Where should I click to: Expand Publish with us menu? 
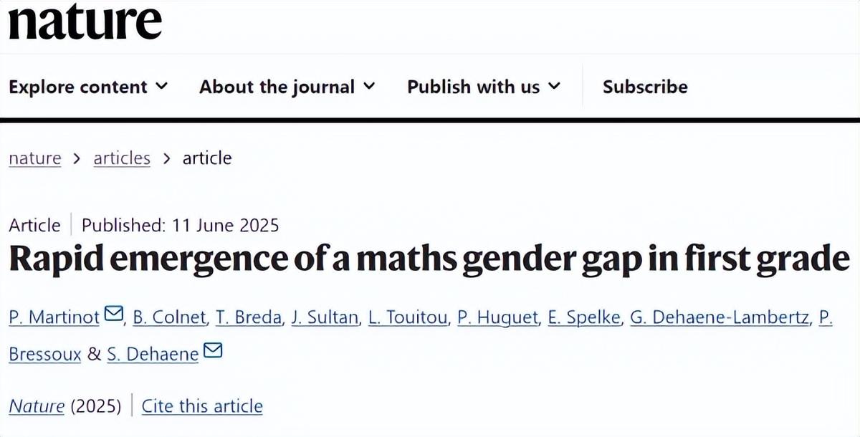coord(483,87)
